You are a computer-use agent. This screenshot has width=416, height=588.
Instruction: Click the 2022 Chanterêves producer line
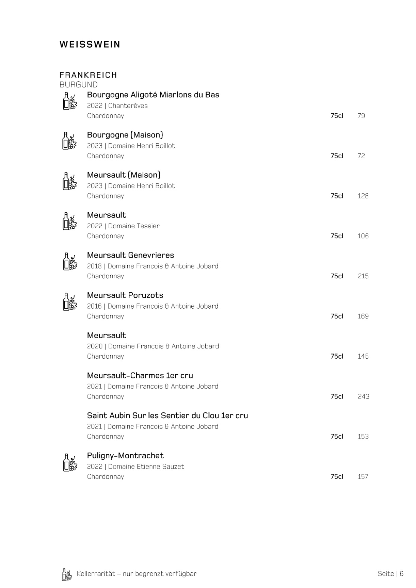tap(117, 106)
